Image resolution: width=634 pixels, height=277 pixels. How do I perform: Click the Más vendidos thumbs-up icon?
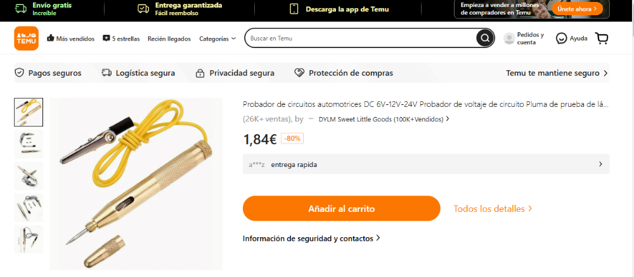(51, 39)
